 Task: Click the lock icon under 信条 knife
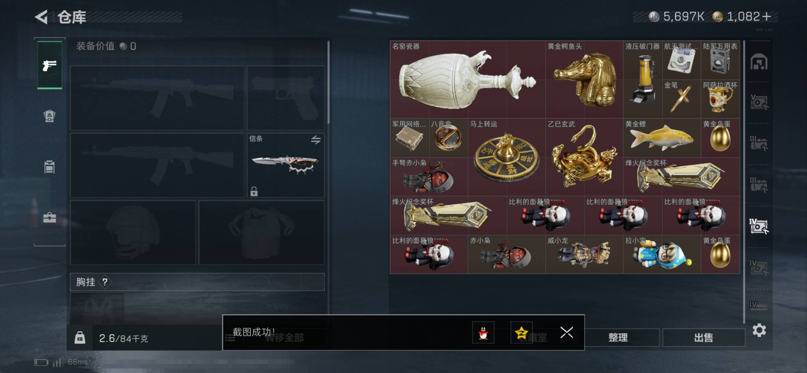click(x=254, y=191)
